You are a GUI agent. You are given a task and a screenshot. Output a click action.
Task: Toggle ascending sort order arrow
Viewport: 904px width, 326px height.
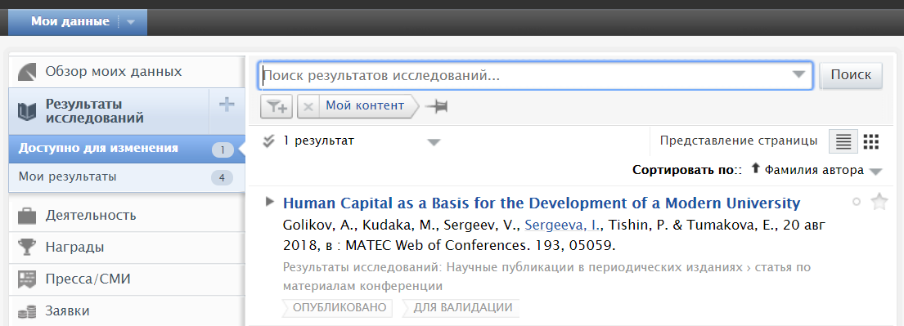pos(756,169)
